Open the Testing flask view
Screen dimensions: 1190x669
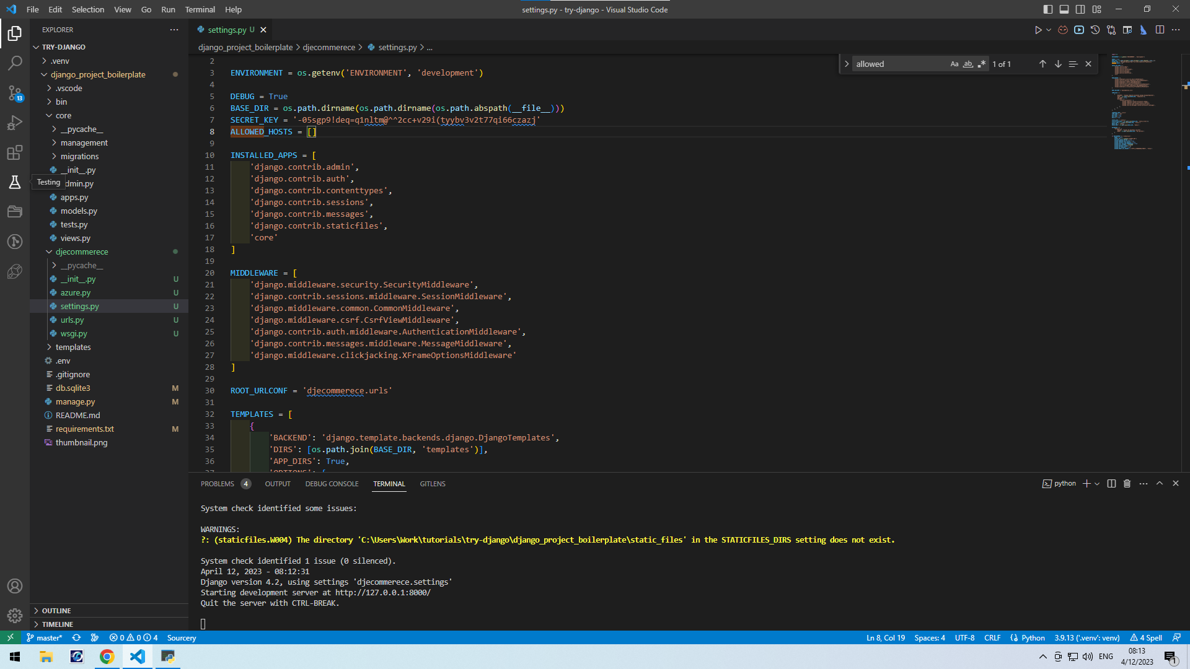15,182
